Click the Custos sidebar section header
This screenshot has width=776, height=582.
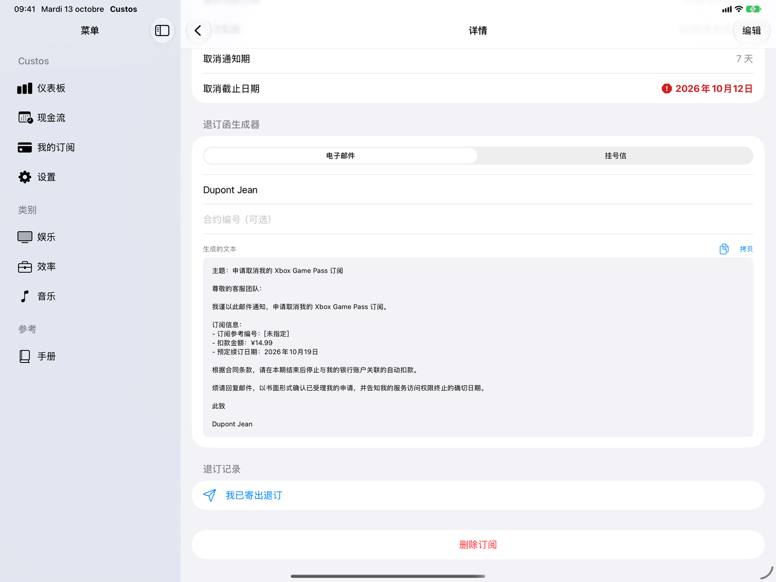pos(33,61)
